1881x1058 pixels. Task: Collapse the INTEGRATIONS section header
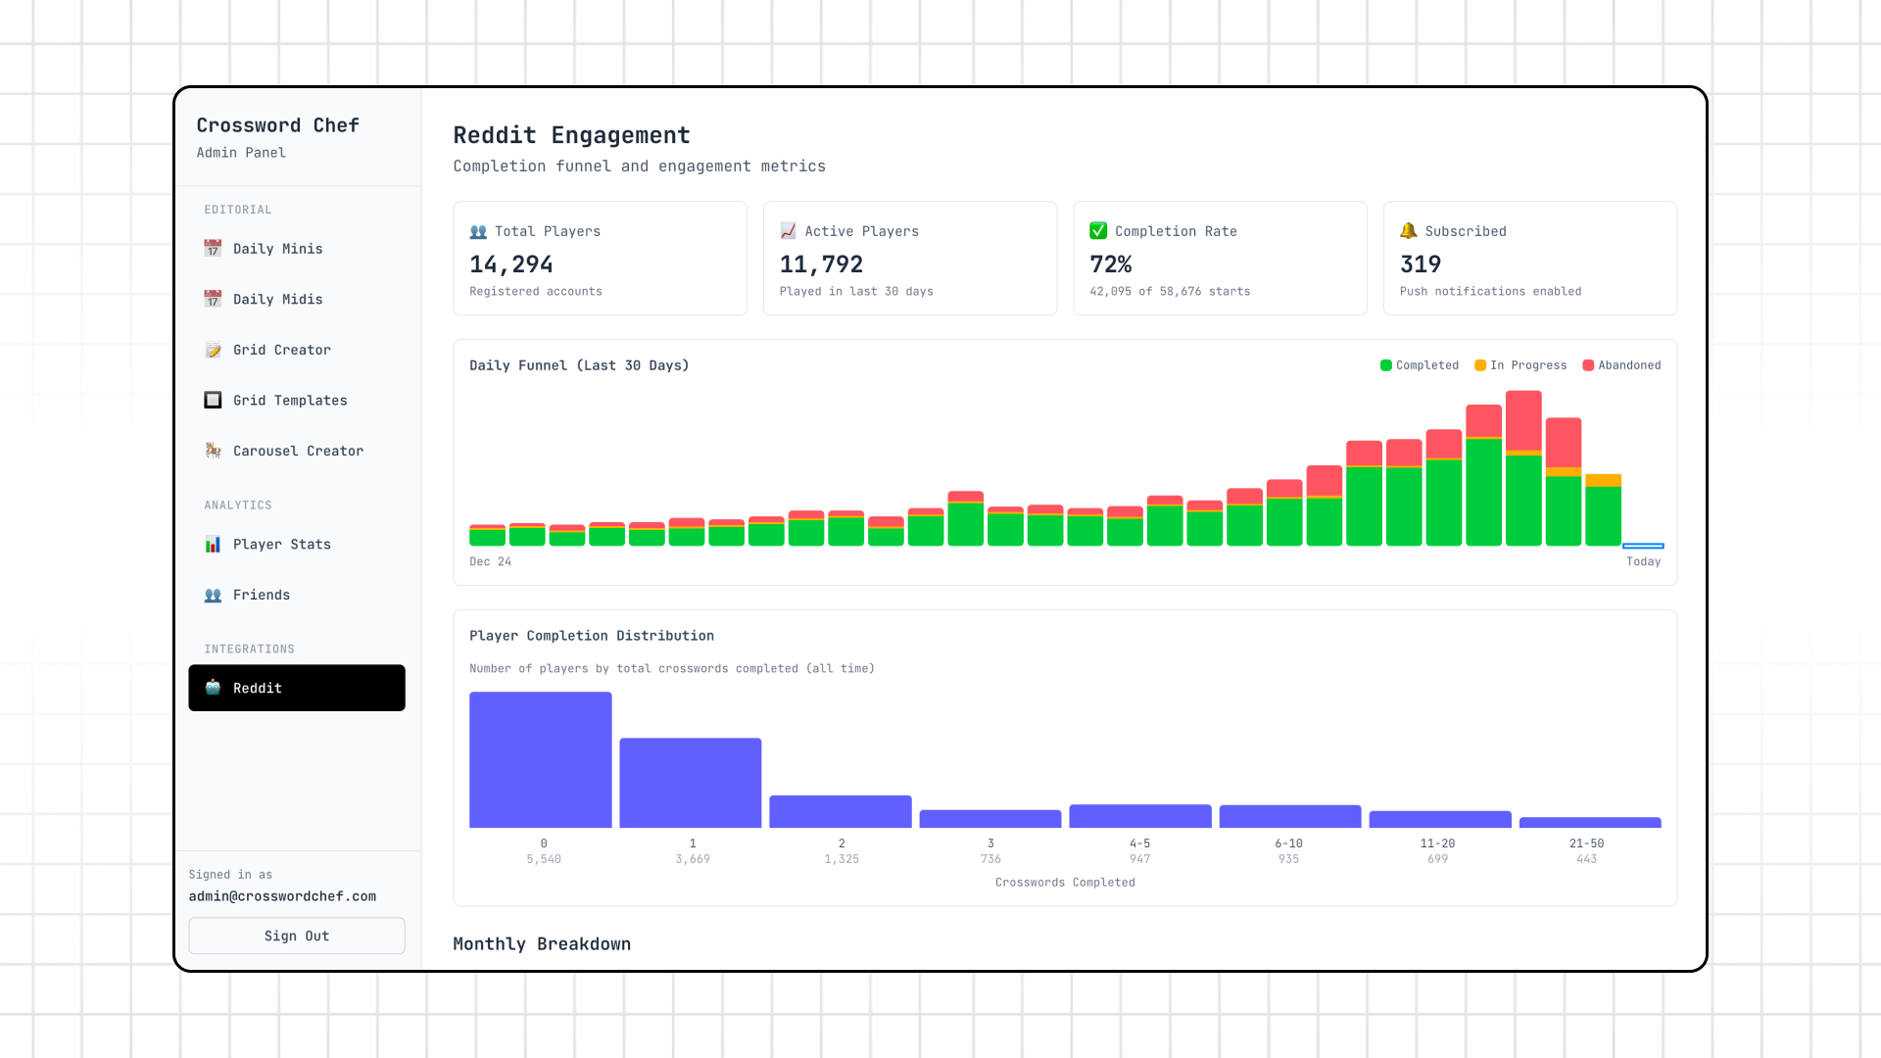(250, 649)
